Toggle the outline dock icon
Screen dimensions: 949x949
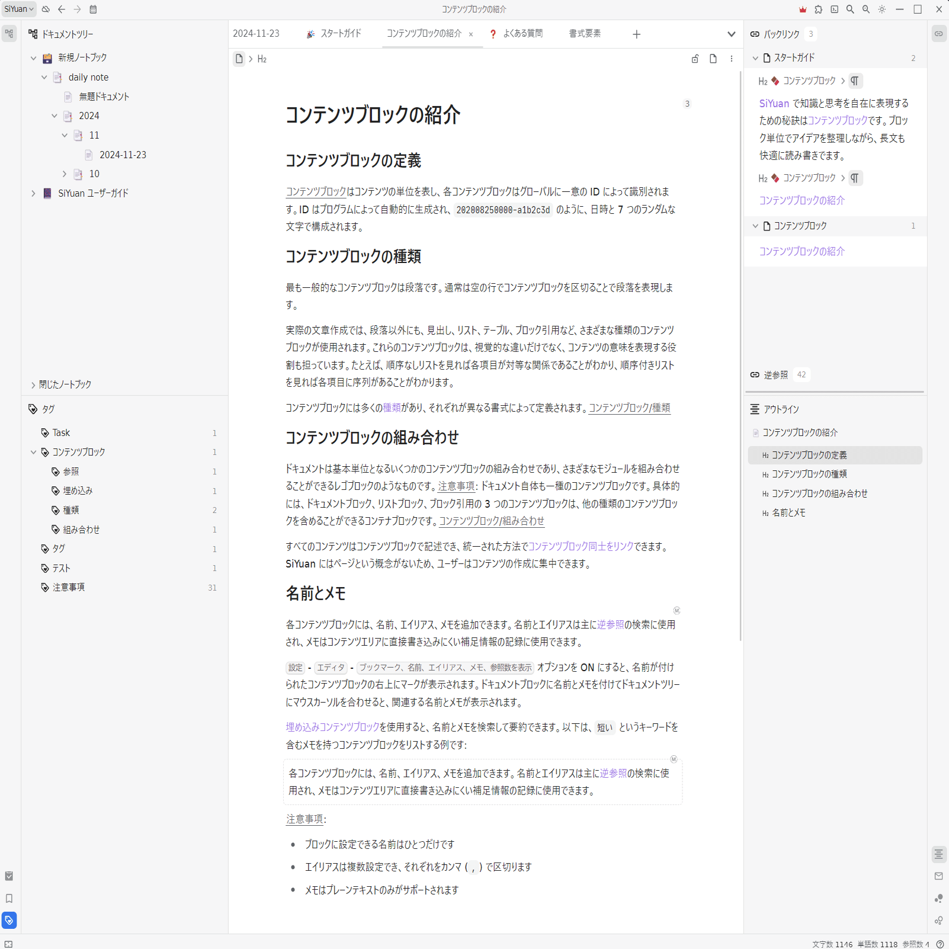939,854
